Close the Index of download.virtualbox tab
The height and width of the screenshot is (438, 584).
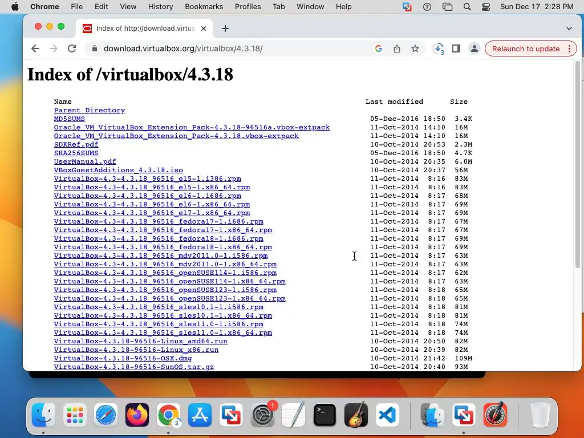point(204,29)
